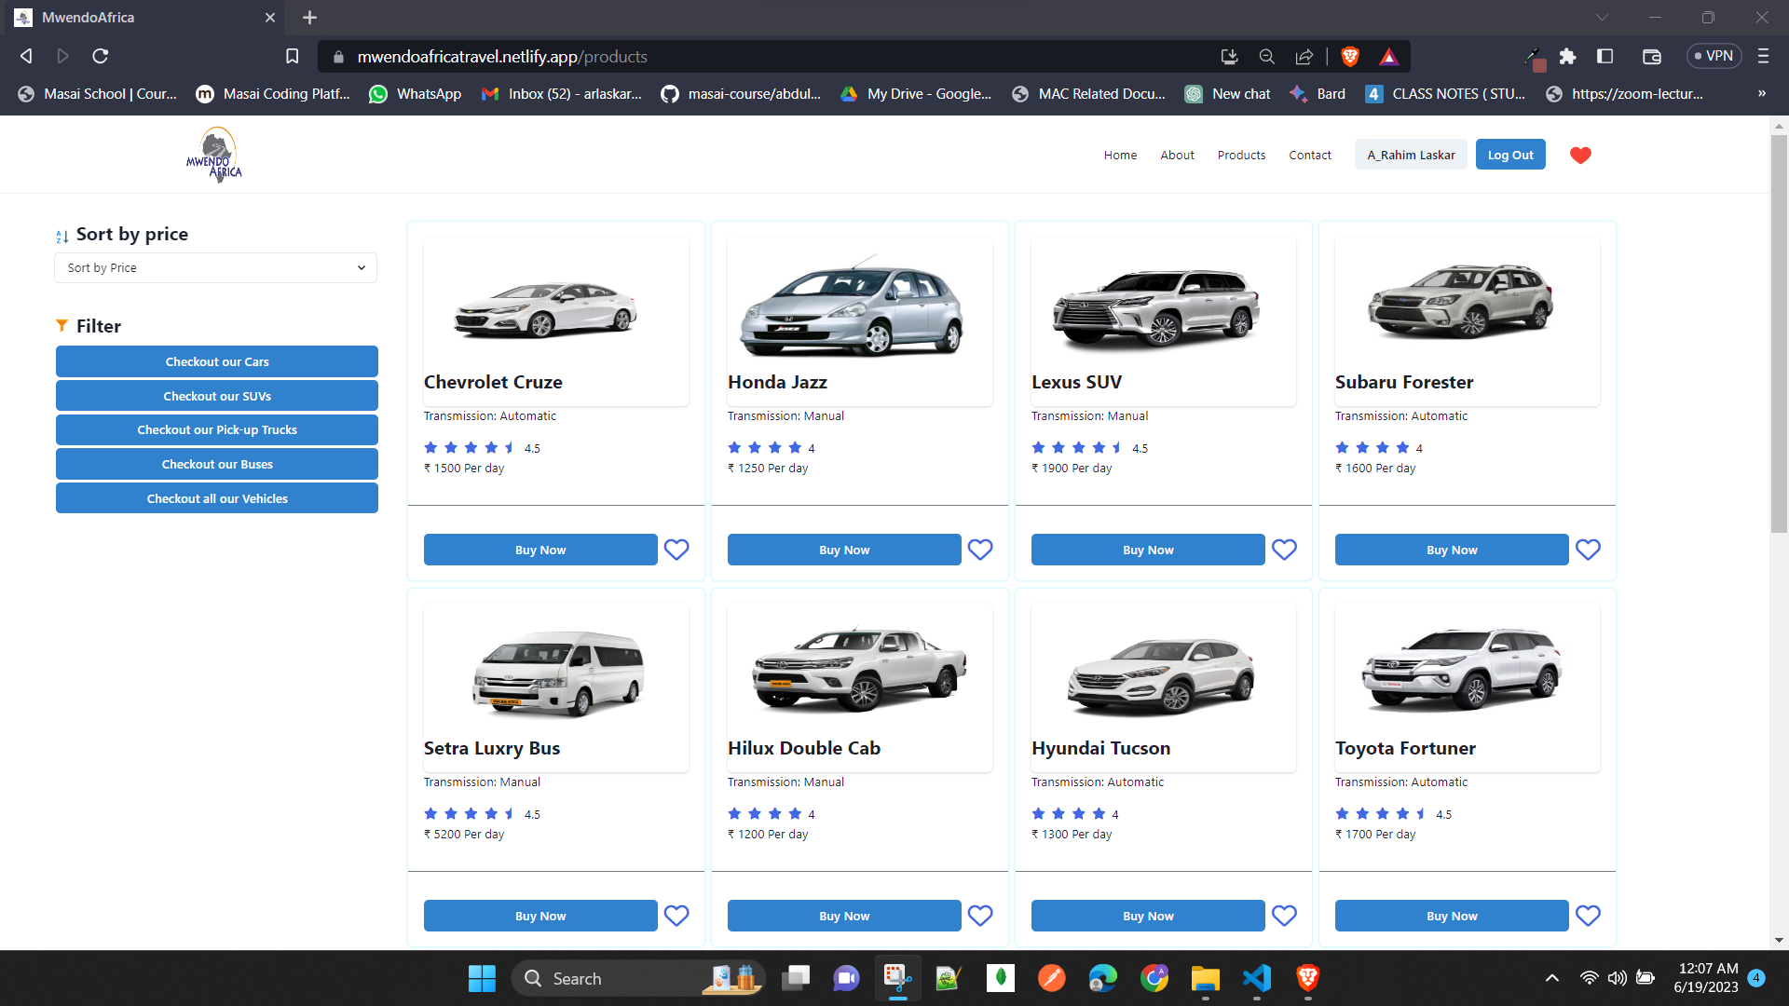This screenshot has height=1006, width=1789.
Task: Toggle favorite heart on Chevrolet Cruze
Action: coord(676,550)
